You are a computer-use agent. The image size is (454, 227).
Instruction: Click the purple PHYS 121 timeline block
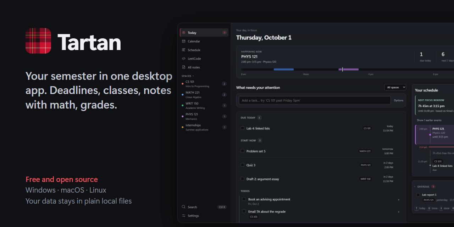349,70
